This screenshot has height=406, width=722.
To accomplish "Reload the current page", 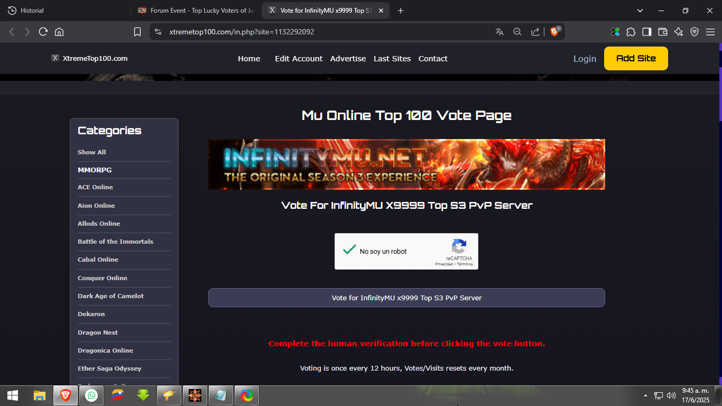I will [x=43, y=32].
